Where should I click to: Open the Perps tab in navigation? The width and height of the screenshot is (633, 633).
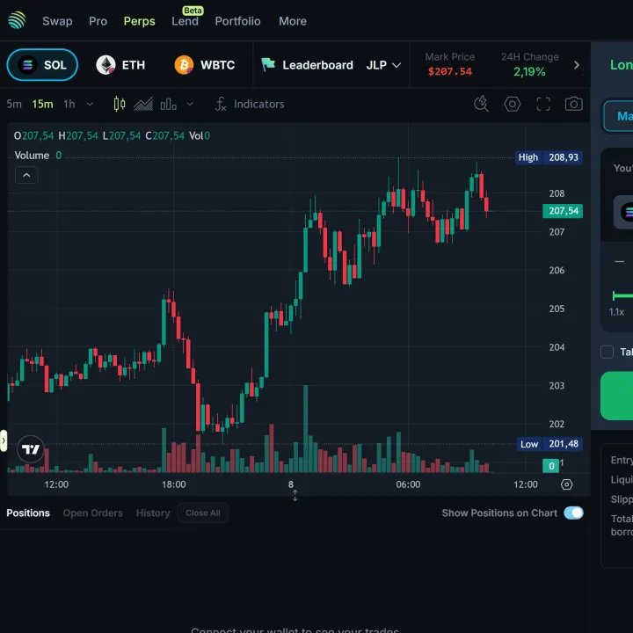139,21
